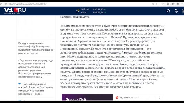Select the v1.ru URL in the address bar

pyautogui.click(x=27, y=4)
